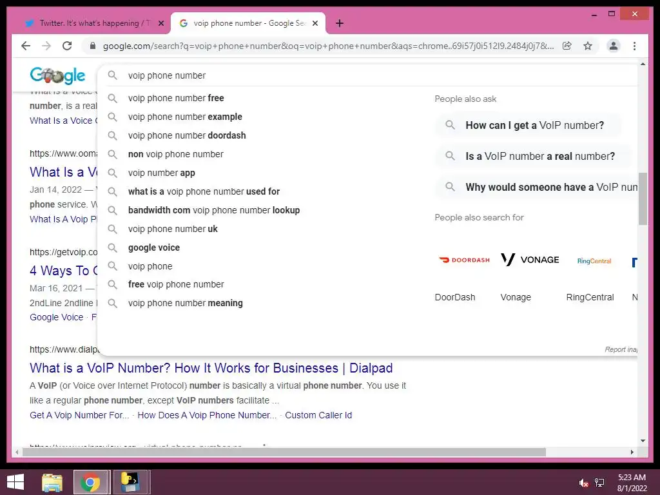The image size is (660, 495).
Task: Close the Twitter tab
Action: (160, 24)
